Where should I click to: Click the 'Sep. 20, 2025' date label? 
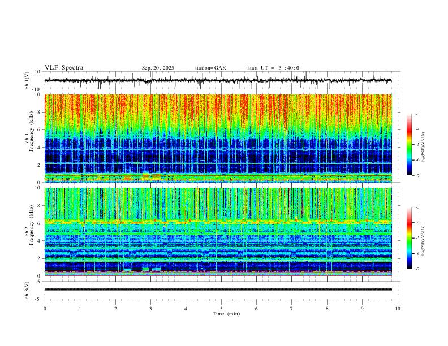[x=158, y=68]
